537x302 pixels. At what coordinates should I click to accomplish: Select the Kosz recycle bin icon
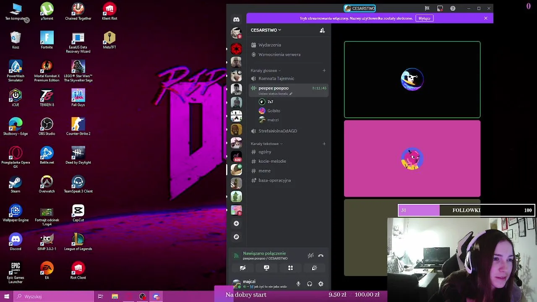click(16, 40)
